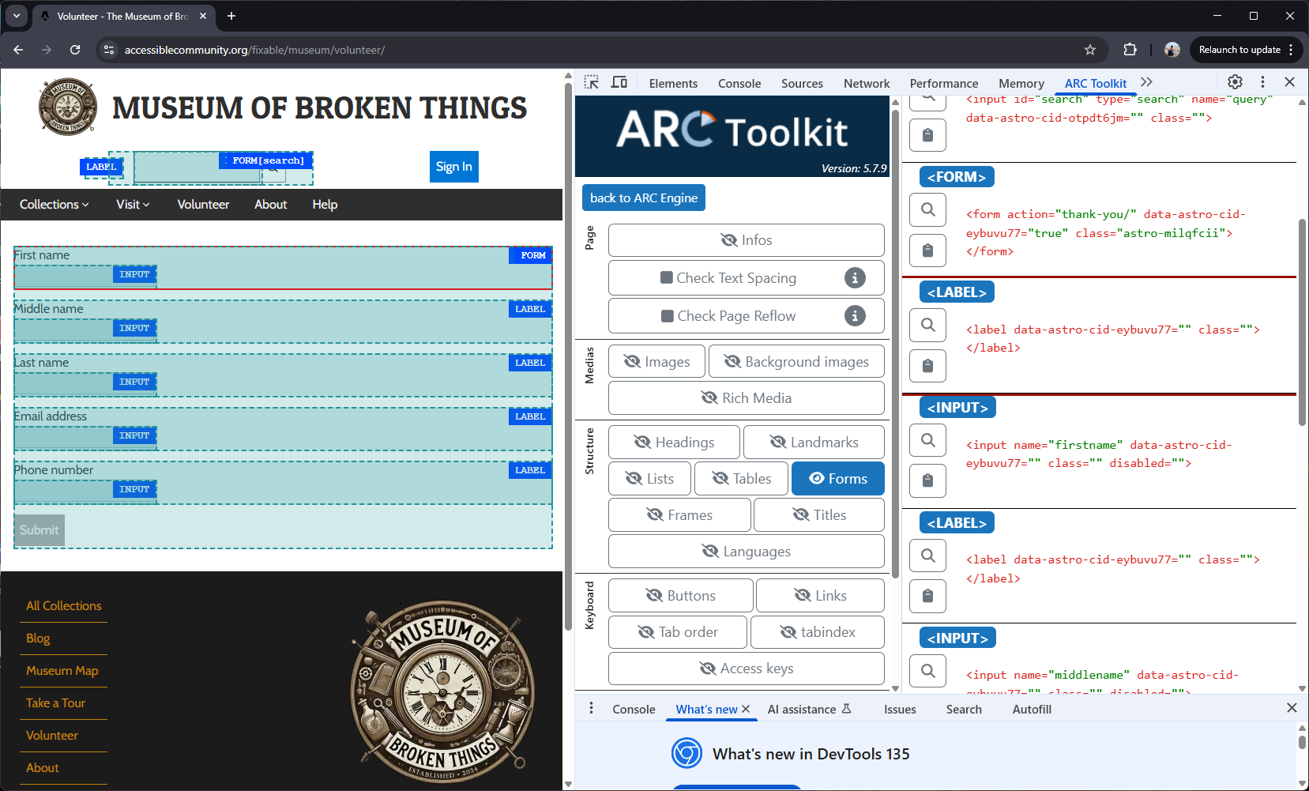The width and height of the screenshot is (1309, 791).
Task: Click the Chrome profile avatar
Action: point(1172,50)
